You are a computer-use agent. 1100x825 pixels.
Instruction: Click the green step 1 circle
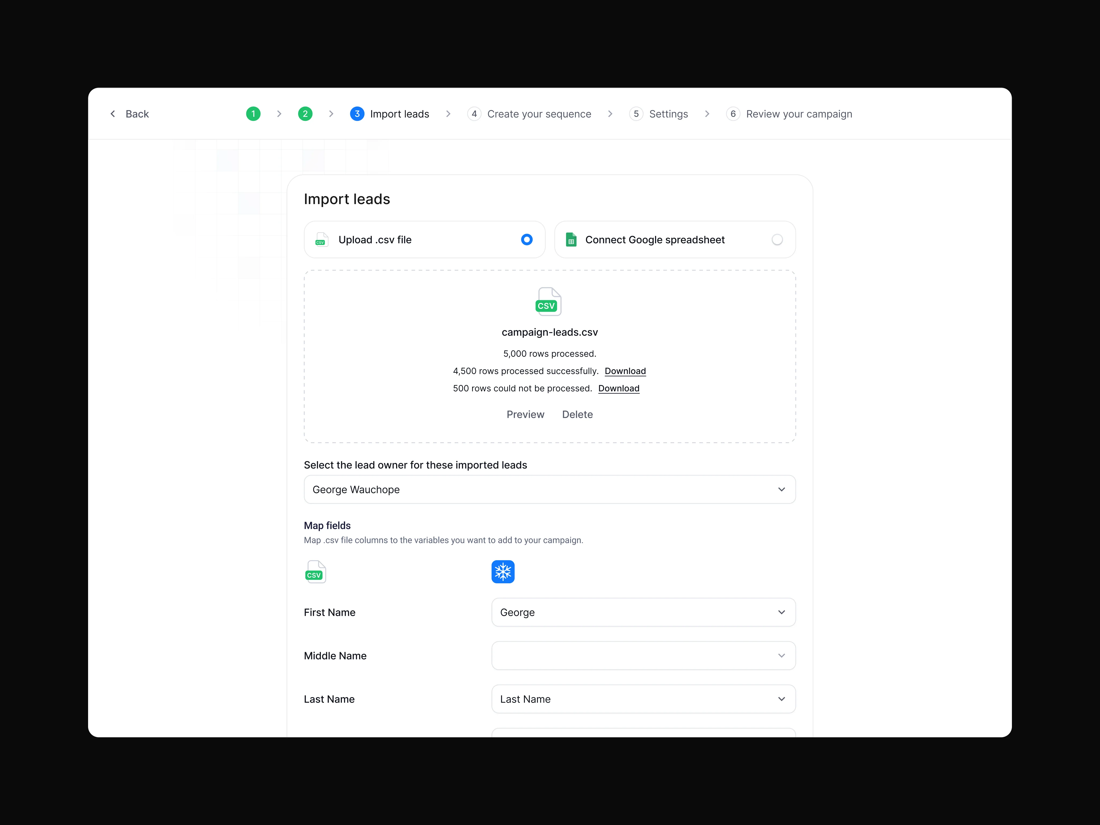click(253, 114)
